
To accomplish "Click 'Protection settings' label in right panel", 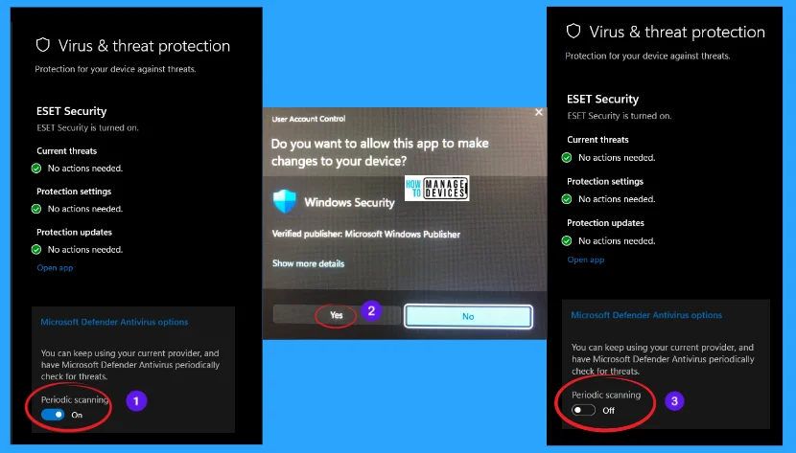I will tap(605, 181).
